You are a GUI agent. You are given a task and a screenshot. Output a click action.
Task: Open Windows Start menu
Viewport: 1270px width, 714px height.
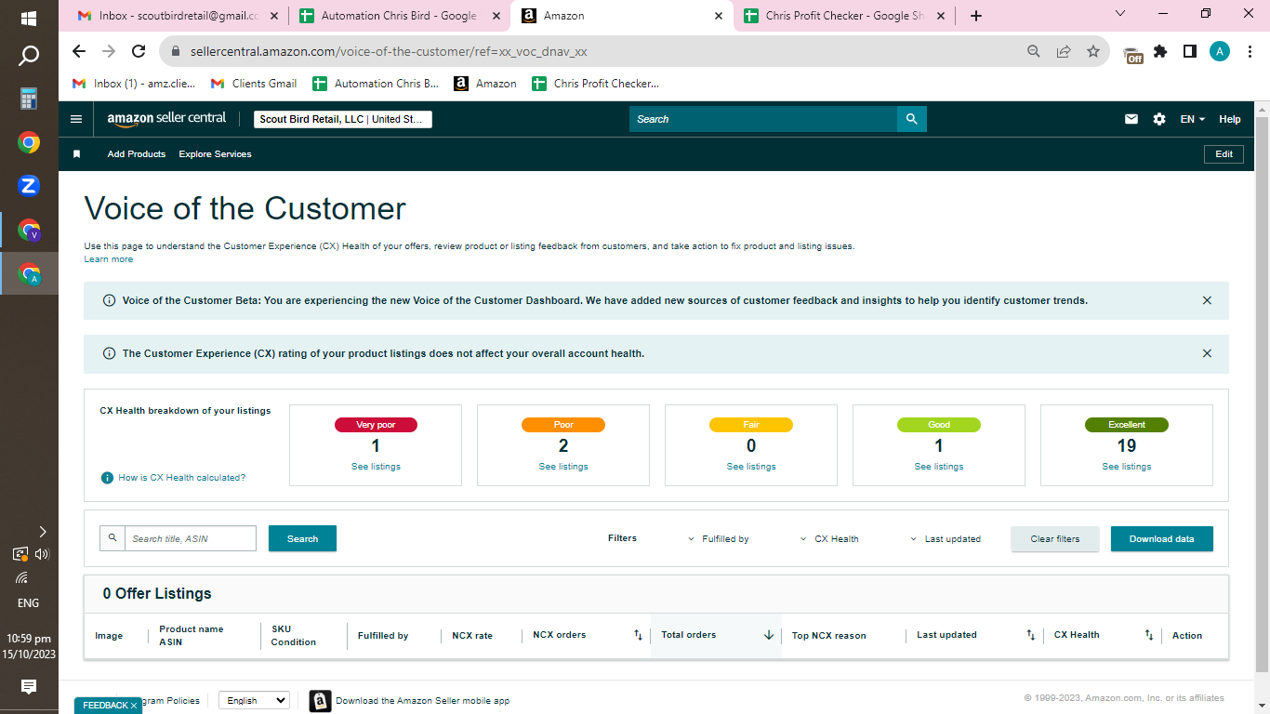(29, 18)
